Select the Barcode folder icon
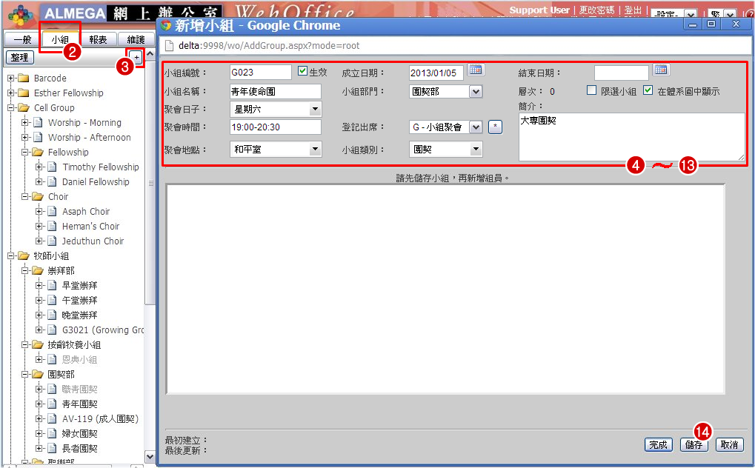Image resolution: width=755 pixels, height=468 pixels. click(23, 78)
